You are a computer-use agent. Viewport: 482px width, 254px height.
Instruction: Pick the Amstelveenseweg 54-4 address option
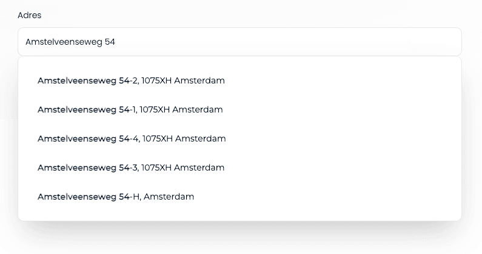click(132, 138)
